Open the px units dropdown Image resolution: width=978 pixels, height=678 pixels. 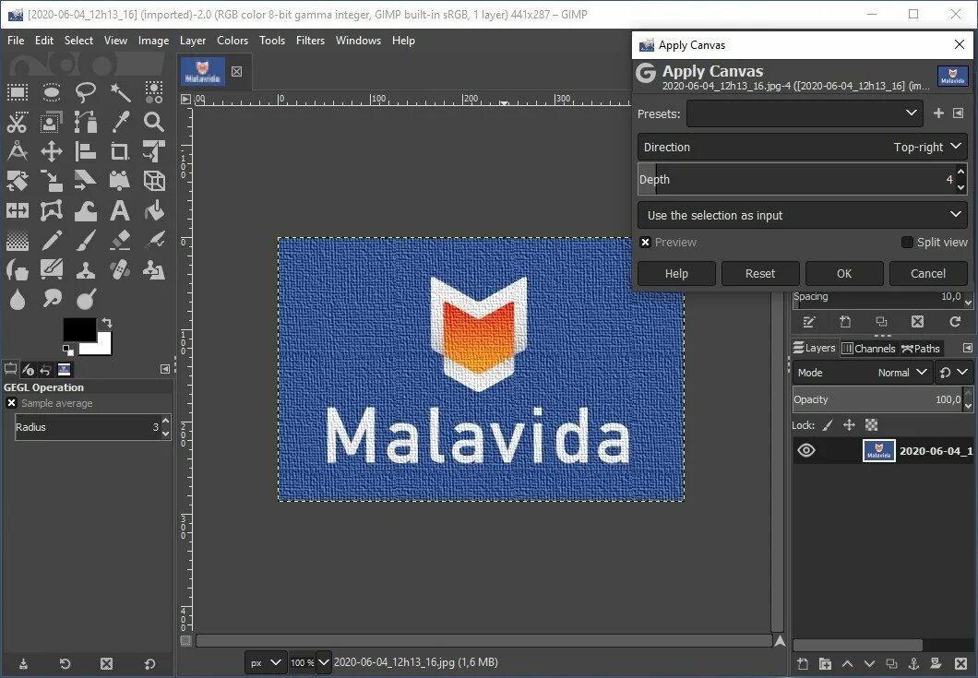point(265,662)
